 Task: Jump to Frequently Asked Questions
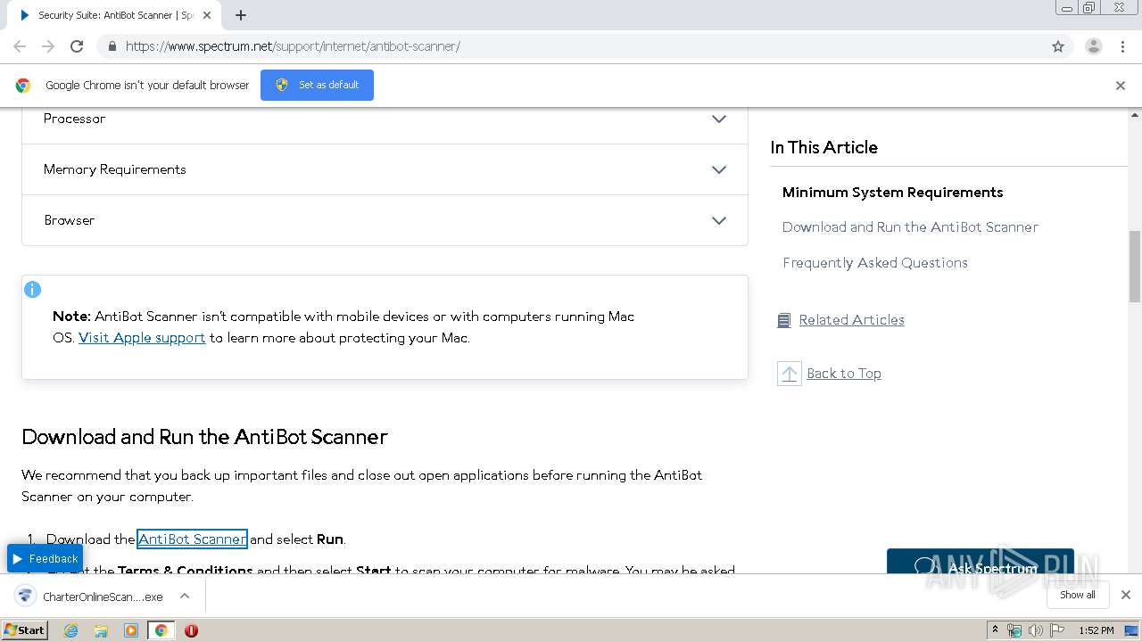click(x=875, y=263)
